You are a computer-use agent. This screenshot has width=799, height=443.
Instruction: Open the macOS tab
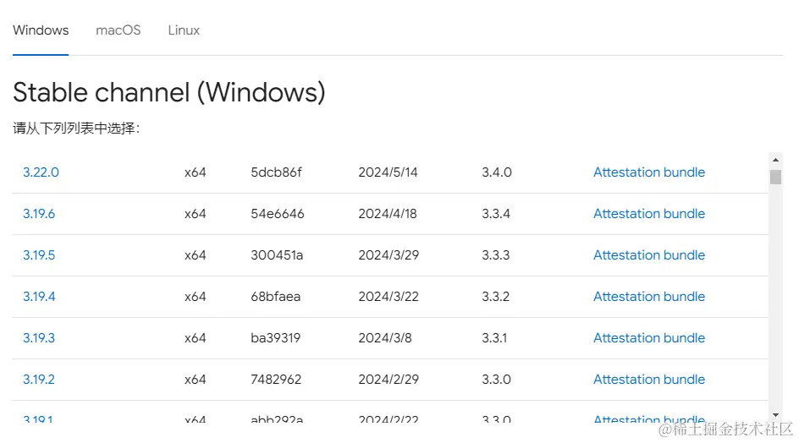[118, 30]
